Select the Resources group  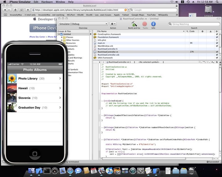[71, 43]
